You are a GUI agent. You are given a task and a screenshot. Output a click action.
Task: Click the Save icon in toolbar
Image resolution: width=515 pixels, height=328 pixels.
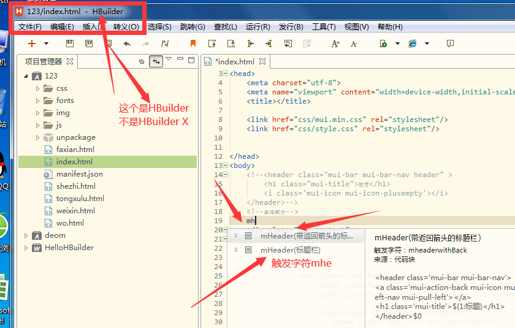(x=70, y=44)
